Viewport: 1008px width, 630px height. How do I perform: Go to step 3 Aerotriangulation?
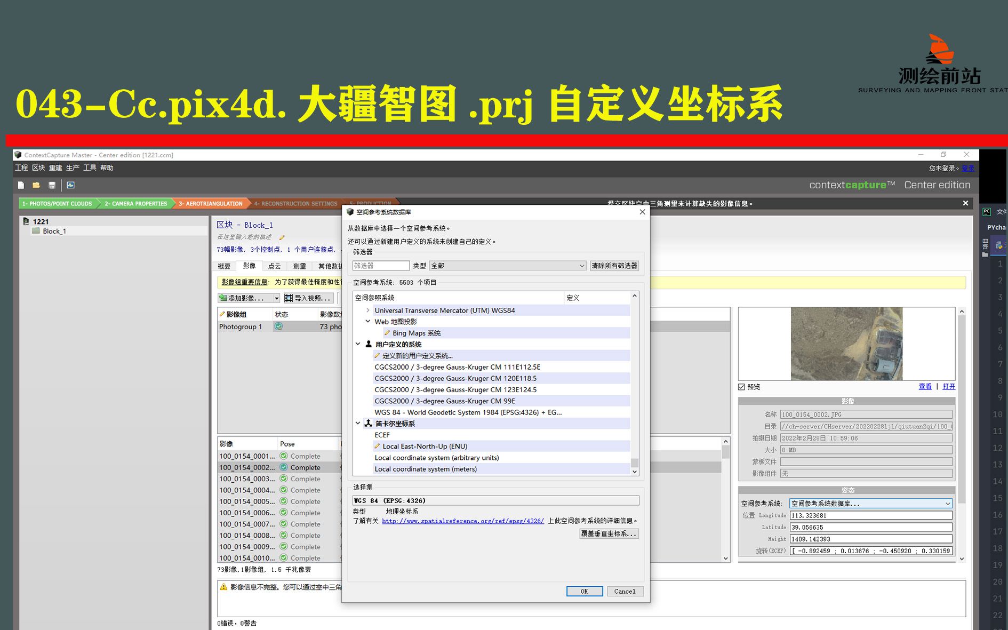210,203
